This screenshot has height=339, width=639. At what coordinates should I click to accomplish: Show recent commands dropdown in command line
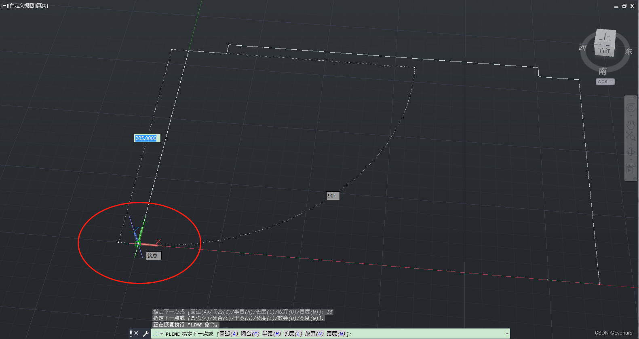coord(162,334)
